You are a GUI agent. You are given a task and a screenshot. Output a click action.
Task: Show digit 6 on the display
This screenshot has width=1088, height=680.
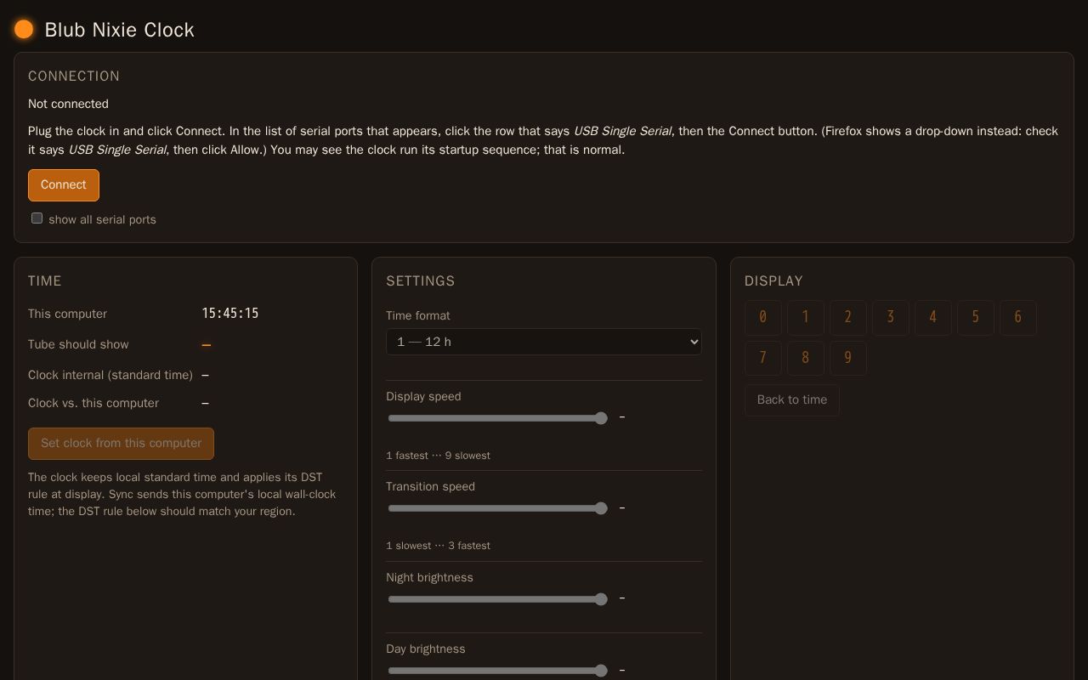click(x=1018, y=318)
